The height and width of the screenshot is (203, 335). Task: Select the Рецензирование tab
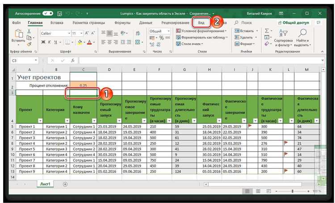[175, 23]
